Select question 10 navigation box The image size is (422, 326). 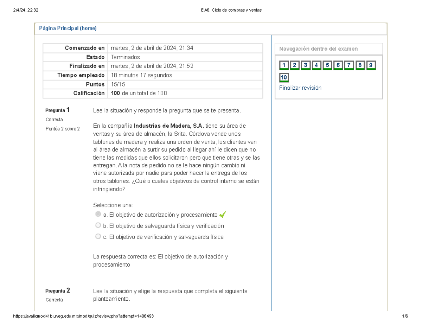pyautogui.click(x=284, y=78)
